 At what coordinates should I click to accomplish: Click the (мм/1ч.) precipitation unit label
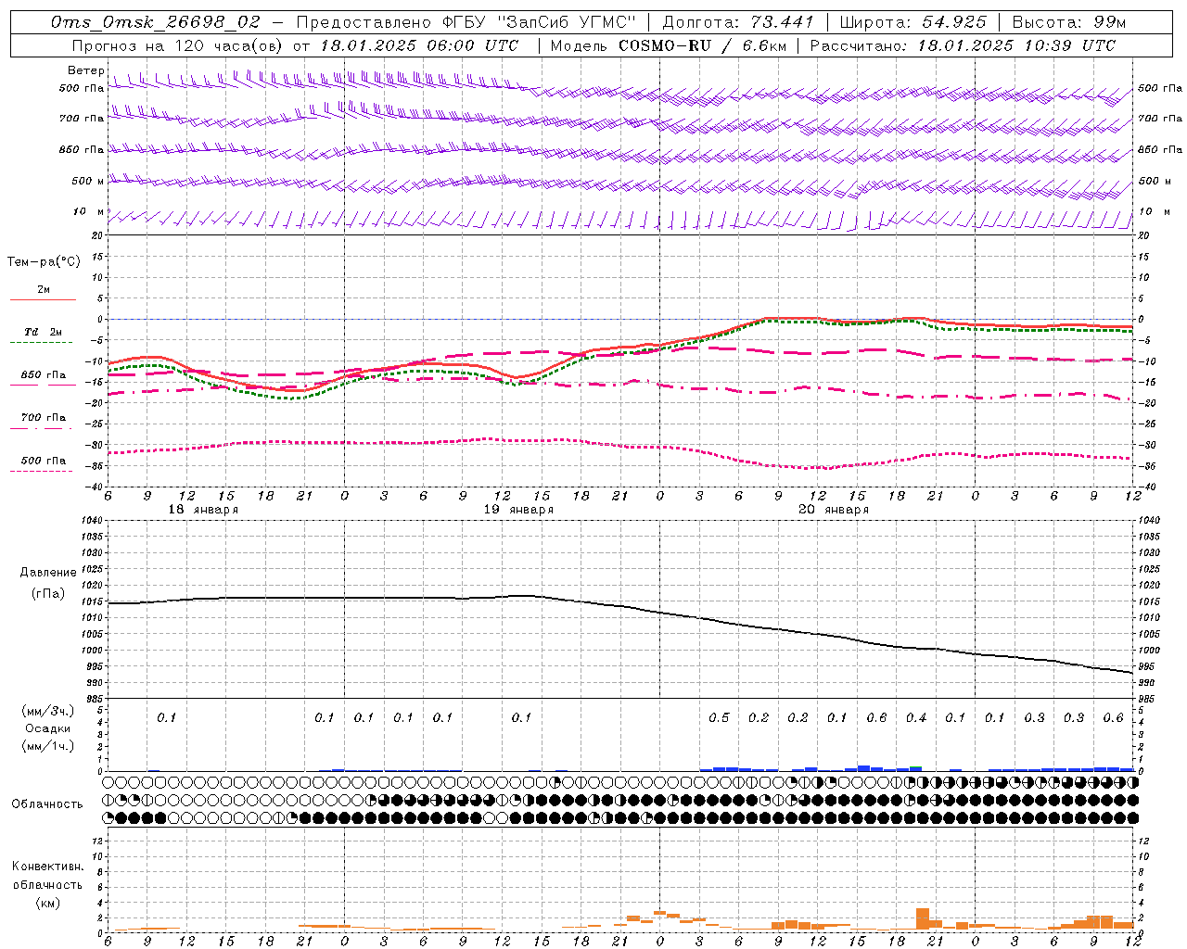(48, 746)
